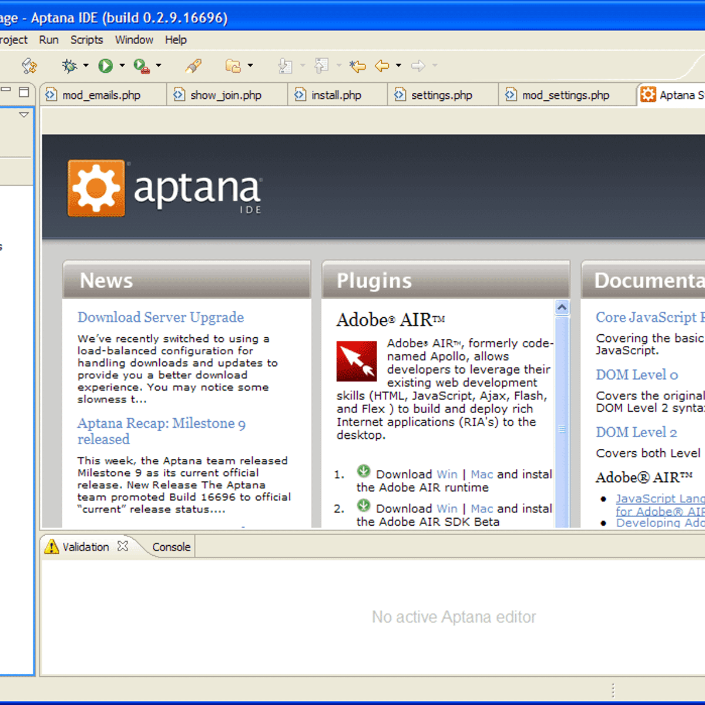The height and width of the screenshot is (705, 705).
Task: Switch to the Console view tab
Action: coord(172,547)
